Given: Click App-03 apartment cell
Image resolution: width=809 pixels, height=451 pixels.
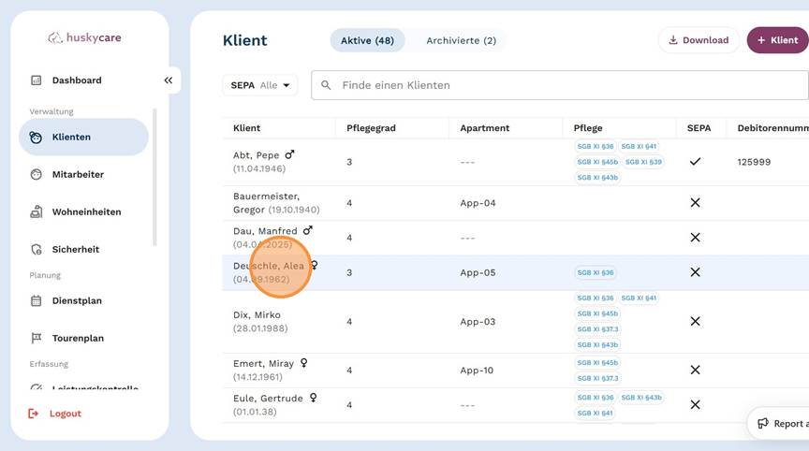Looking at the screenshot, I should pyautogui.click(x=478, y=322).
